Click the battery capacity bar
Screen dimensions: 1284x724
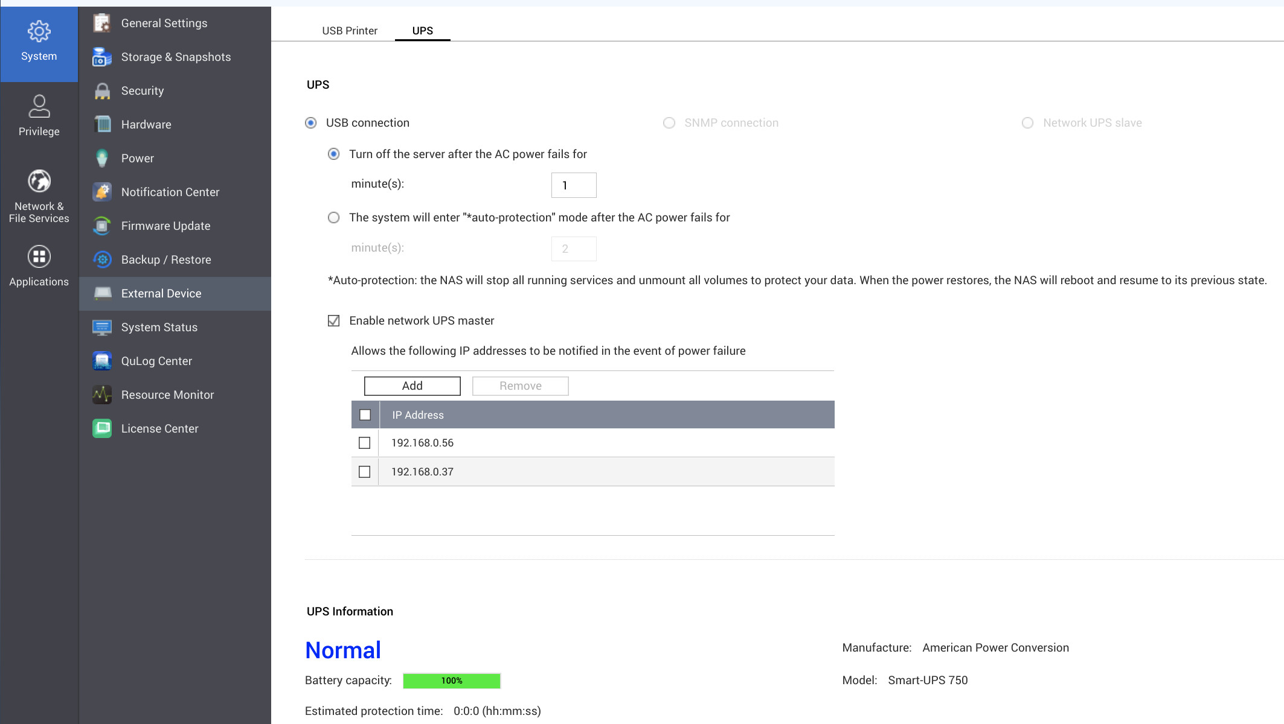[451, 681]
